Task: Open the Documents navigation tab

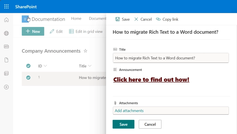Action: 97,19
